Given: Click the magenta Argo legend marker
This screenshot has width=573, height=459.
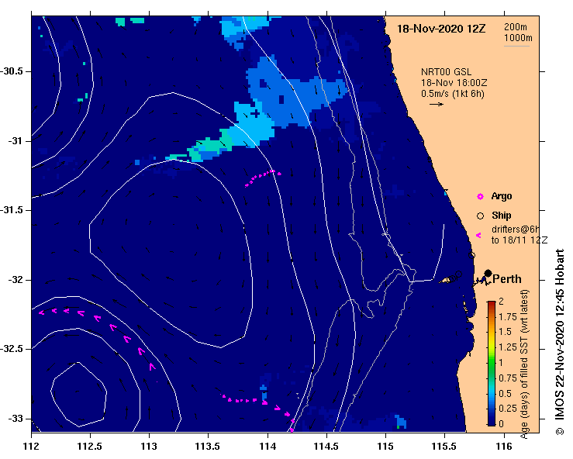Looking at the screenshot, I should (x=480, y=197).
